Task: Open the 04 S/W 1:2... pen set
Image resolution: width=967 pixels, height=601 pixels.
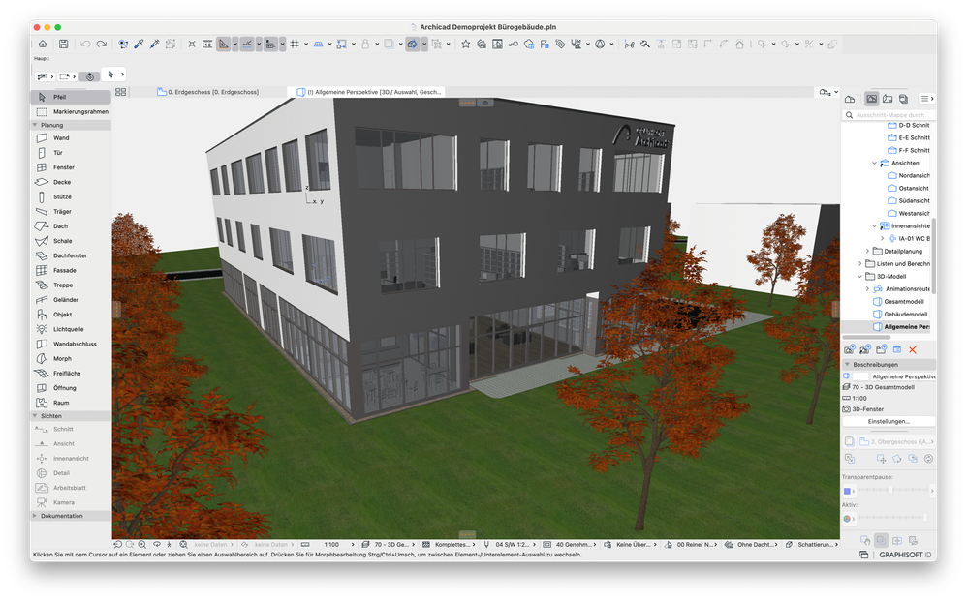Action: coord(509,544)
